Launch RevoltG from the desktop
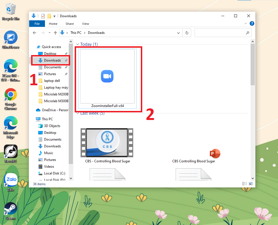The image size is (278, 225). point(11,154)
